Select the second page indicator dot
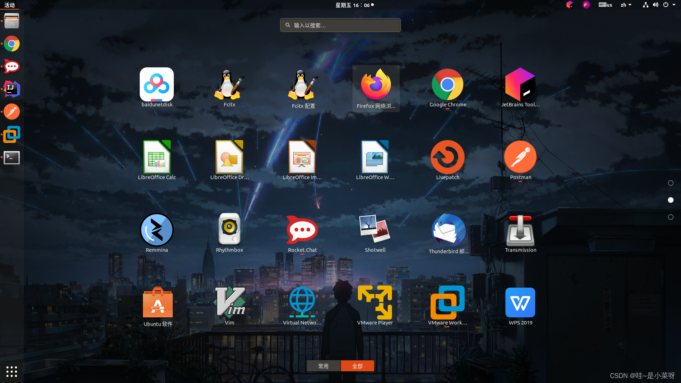This screenshot has height=383, width=681. pos(670,200)
